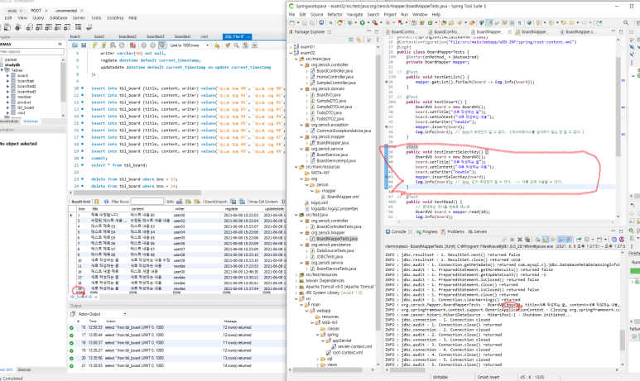Execute the SQL script with the first lightning bolt

click(x=94, y=45)
